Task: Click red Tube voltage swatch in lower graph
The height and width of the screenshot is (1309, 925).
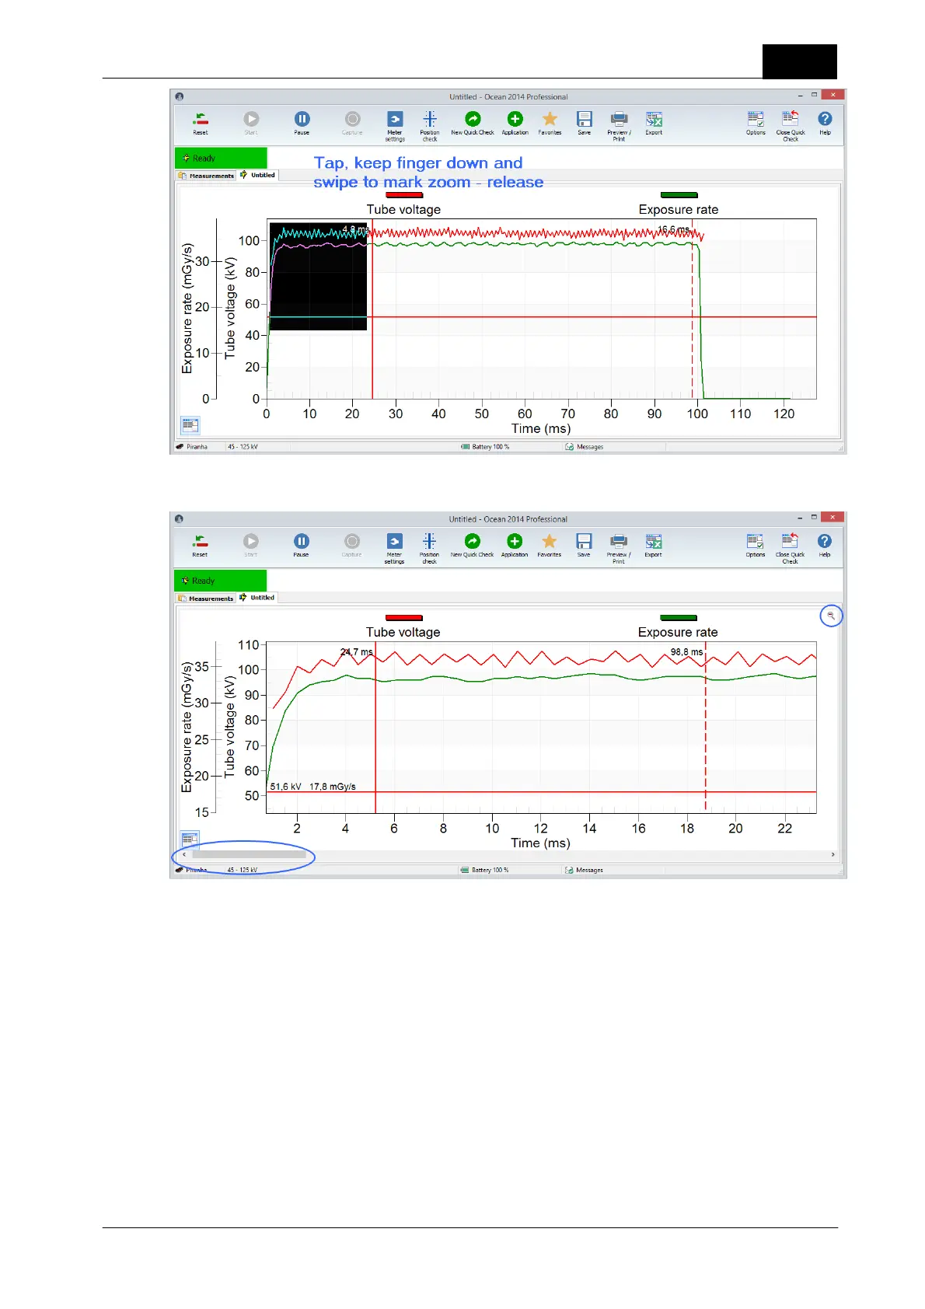Action: tap(403, 618)
